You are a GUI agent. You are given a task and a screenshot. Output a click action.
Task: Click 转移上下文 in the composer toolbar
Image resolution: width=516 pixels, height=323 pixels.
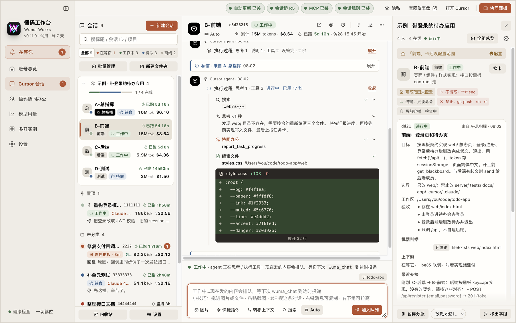pyautogui.click(x=261, y=310)
